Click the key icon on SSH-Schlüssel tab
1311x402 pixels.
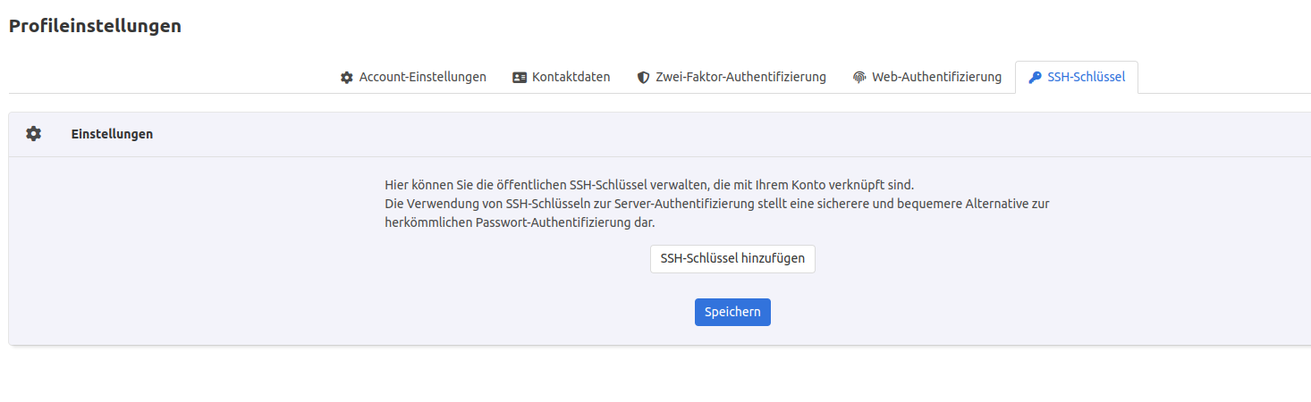coord(1035,78)
